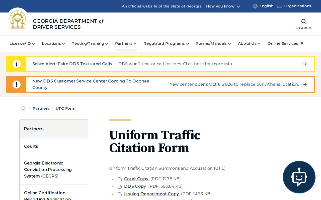Click the Partners breadcrumb link
The height and width of the screenshot is (200, 321).
tap(41, 108)
